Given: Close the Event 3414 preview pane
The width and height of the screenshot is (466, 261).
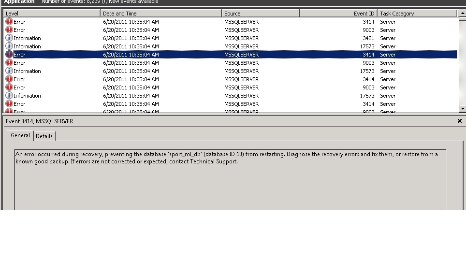Looking at the screenshot, I should coord(459,121).
